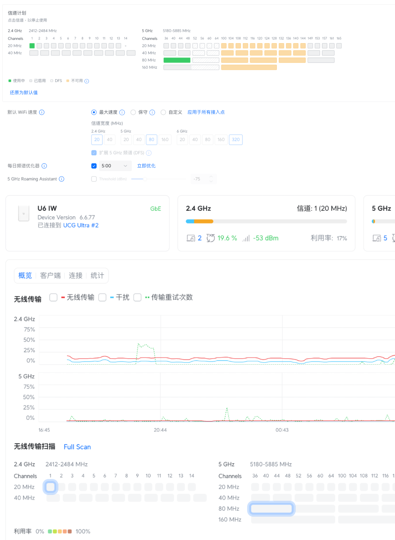Image resolution: width=395 pixels, height=540 pixels.
Task: Open the UCG Ultra #2 device link
Action: click(81, 225)
